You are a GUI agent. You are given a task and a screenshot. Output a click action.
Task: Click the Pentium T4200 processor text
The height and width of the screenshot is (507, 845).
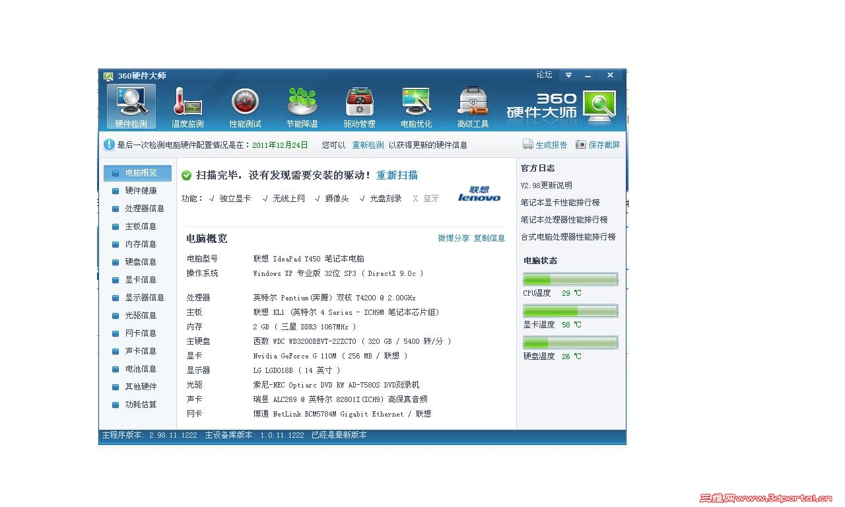334,298
